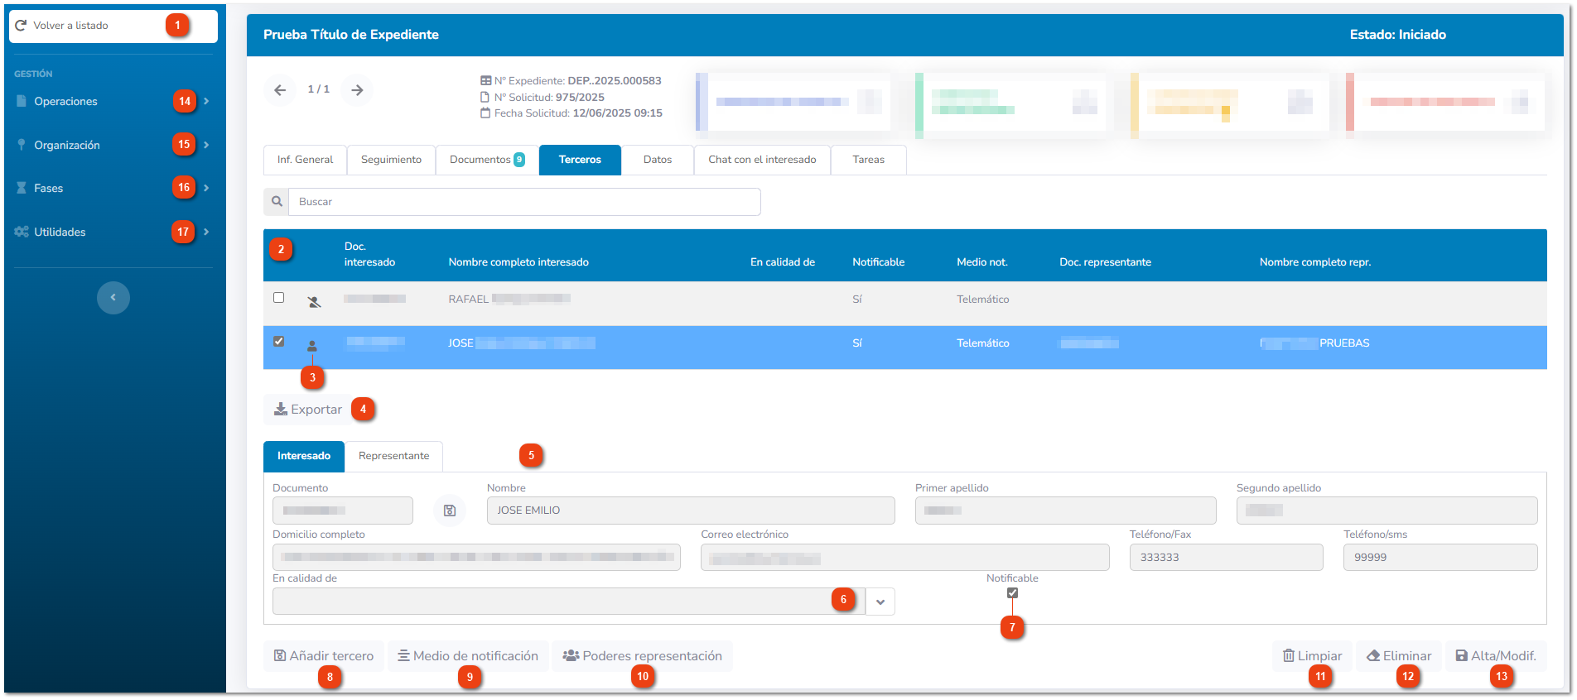Viewport: 1577px width, 700px height.
Task: Switch to the Tareas tab
Action: click(x=869, y=160)
